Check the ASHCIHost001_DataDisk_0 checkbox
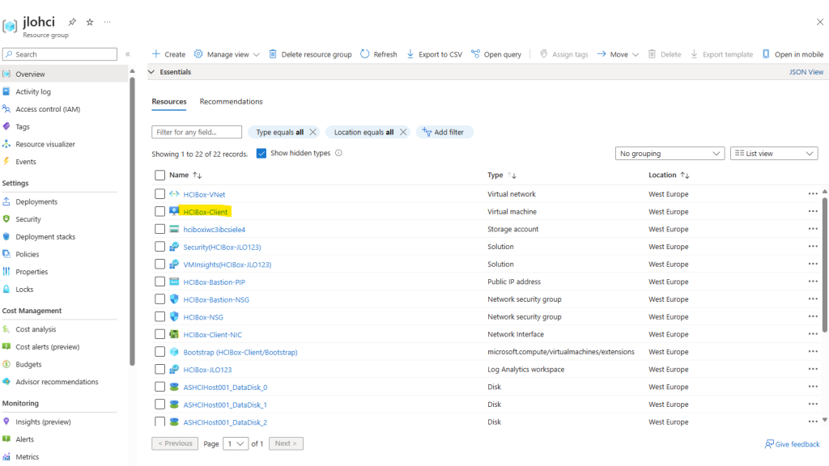Image resolution: width=829 pixels, height=466 pixels. [159, 387]
